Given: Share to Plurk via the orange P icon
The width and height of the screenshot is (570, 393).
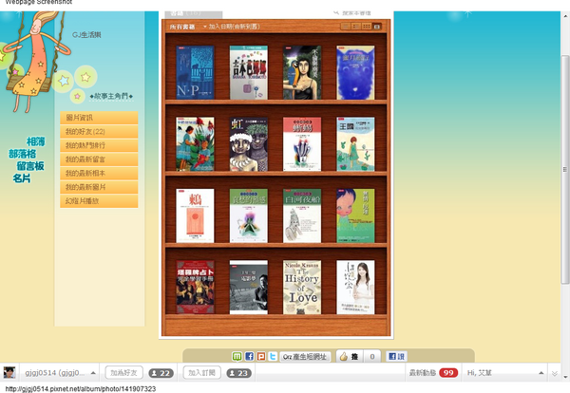Looking at the screenshot, I should coord(261,356).
